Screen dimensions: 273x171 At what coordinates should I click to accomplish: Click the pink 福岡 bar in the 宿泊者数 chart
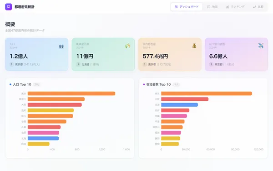171,133
